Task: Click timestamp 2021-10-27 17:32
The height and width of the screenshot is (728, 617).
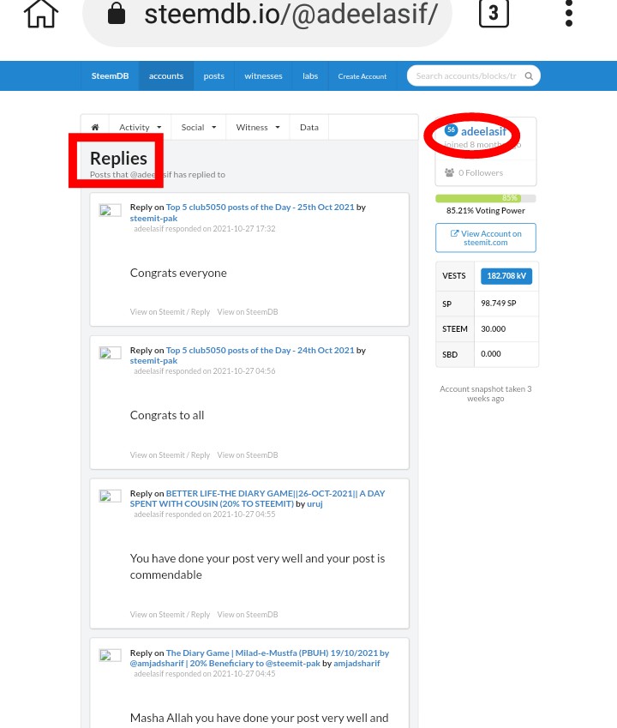Action: 244,228
